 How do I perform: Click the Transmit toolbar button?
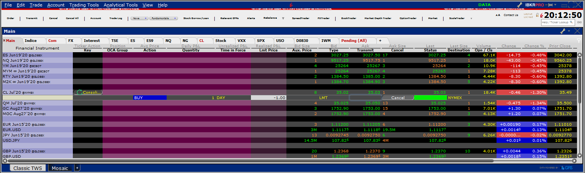pyautogui.click(x=32, y=18)
